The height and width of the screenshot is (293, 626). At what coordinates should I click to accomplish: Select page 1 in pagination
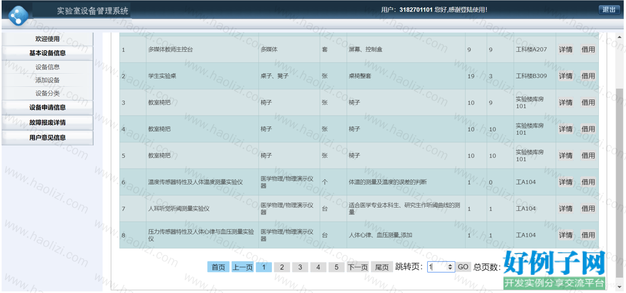[264, 267]
